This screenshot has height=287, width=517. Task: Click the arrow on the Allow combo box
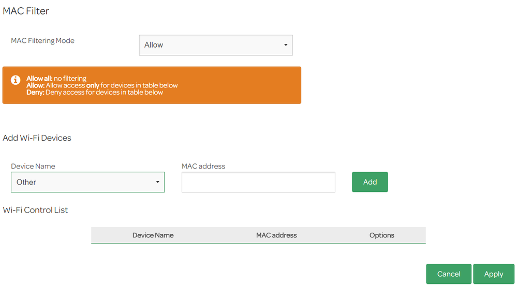click(286, 46)
